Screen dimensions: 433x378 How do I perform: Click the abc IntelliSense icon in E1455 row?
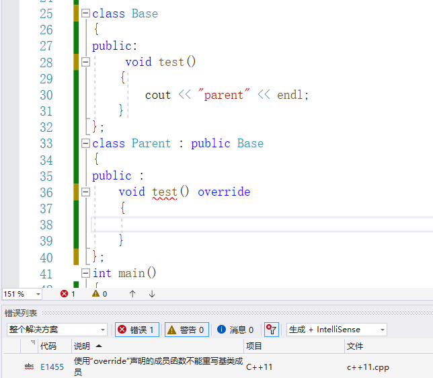pos(29,367)
